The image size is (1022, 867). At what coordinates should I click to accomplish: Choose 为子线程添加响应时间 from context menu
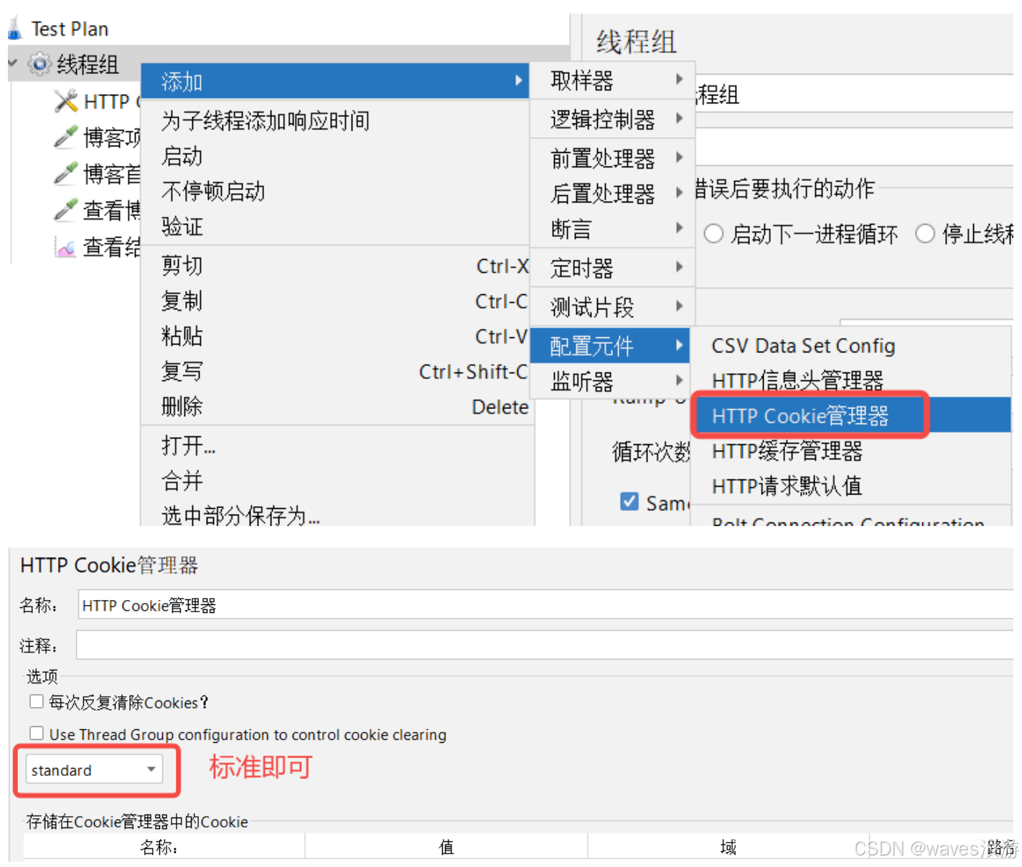click(x=335, y=120)
